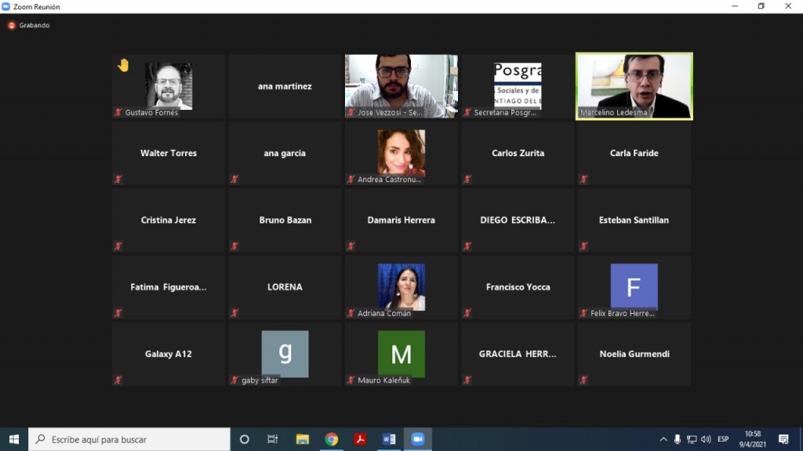Select Marcelino Ledesma's video tile
This screenshot has height=451, width=803.
634,86
